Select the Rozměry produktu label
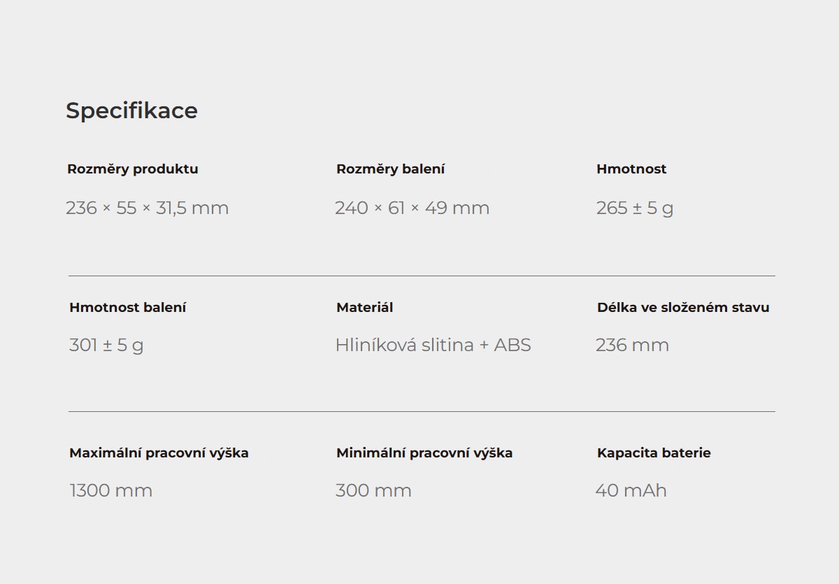839x584 pixels. 133,169
